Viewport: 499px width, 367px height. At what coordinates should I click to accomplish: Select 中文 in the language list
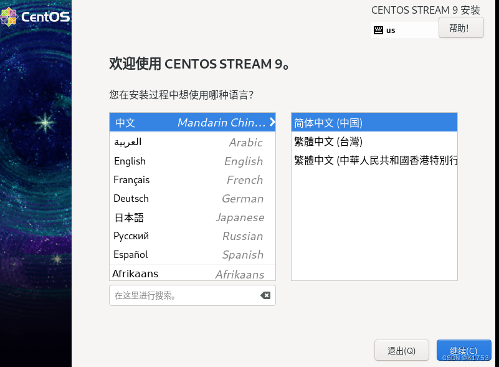tap(192, 122)
